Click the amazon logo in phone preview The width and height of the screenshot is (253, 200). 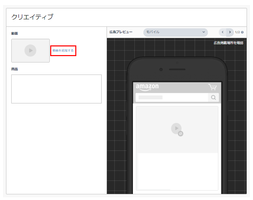(147, 87)
